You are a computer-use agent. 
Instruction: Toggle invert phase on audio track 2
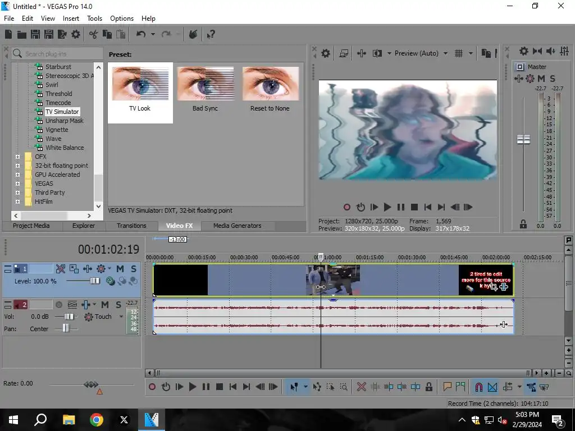click(72, 305)
